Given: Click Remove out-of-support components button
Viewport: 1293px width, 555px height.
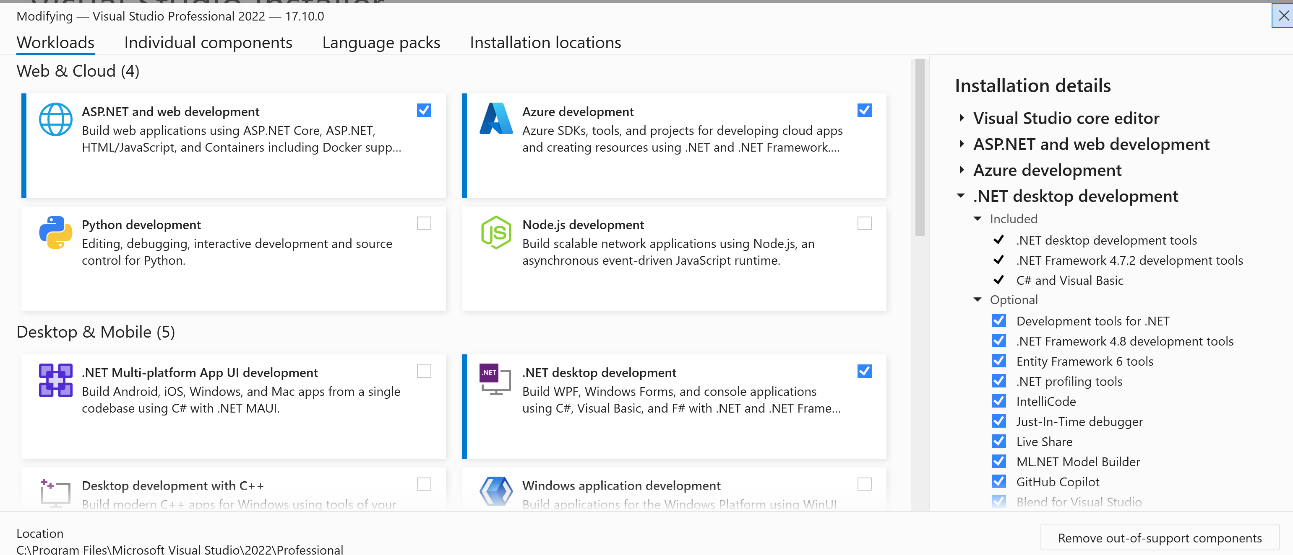Looking at the screenshot, I should (x=1159, y=538).
